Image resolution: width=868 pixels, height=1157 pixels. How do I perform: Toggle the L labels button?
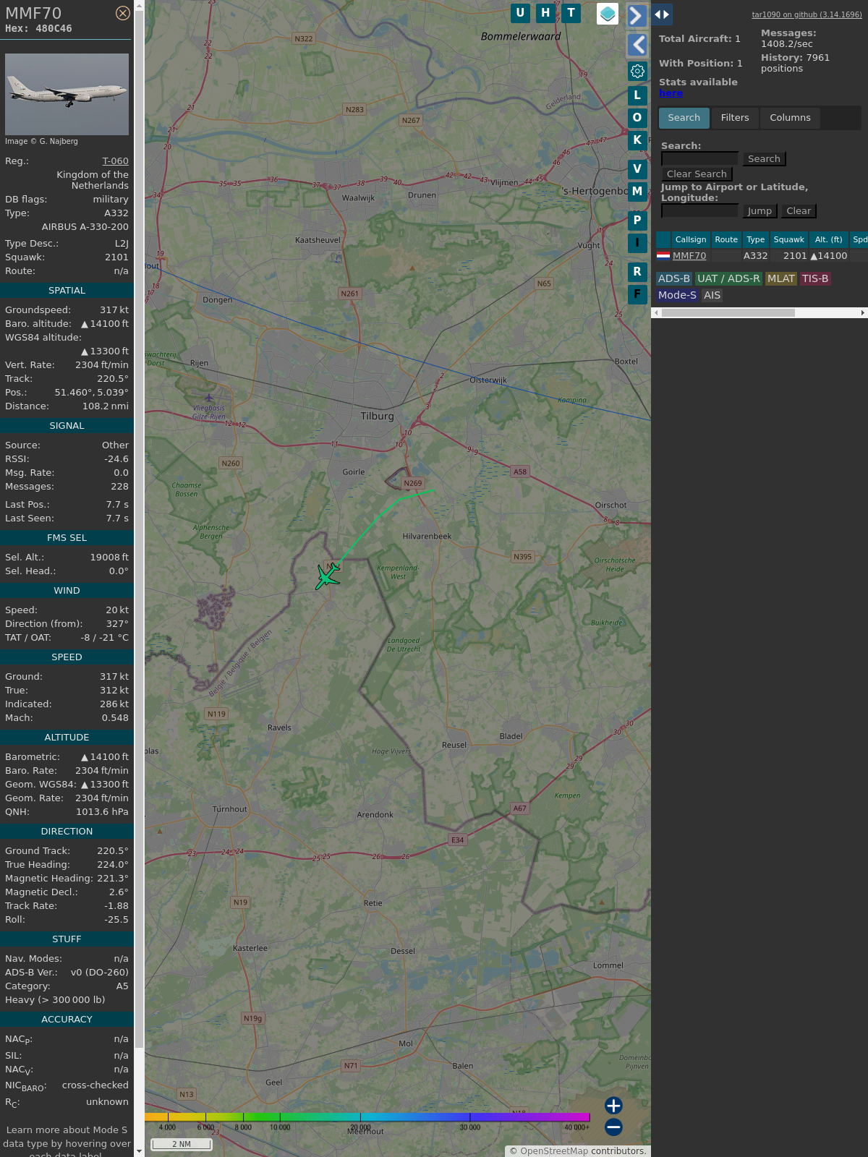(x=637, y=95)
